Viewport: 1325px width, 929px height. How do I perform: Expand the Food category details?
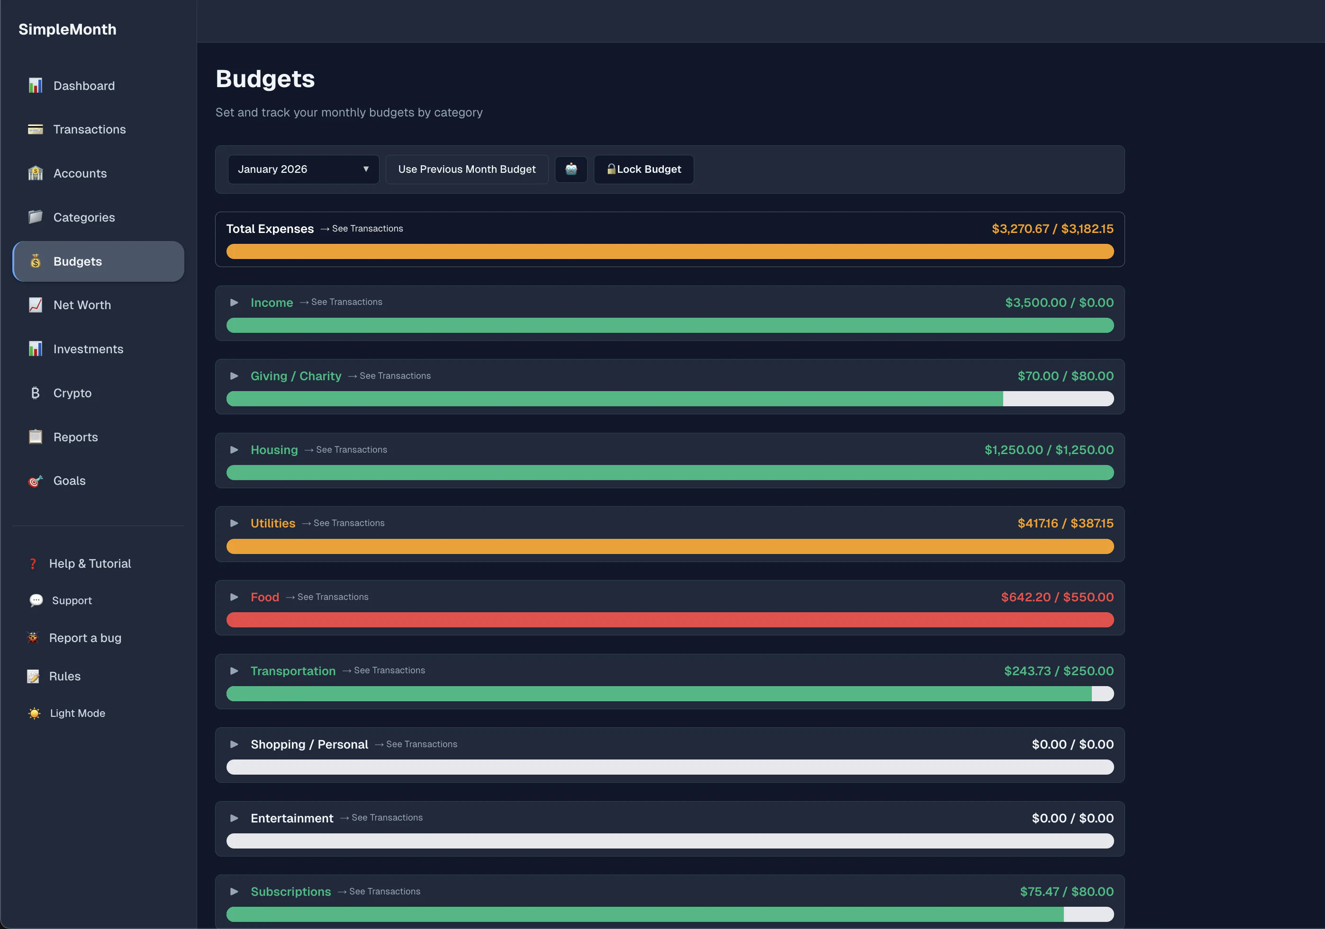pos(234,597)
